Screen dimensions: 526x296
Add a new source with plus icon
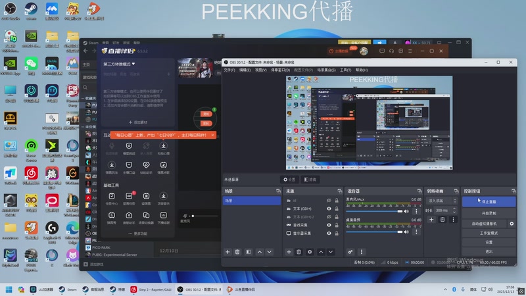(289, 252)
